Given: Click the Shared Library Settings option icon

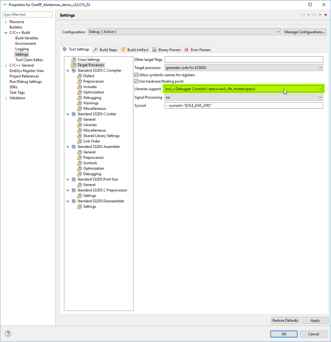Looking at the screenshot, I should point(80,136).
